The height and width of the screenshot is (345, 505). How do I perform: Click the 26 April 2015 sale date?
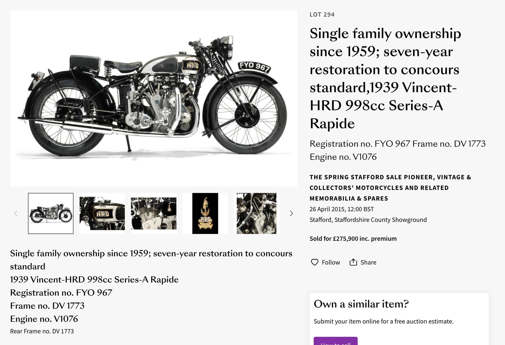[341, 209]
